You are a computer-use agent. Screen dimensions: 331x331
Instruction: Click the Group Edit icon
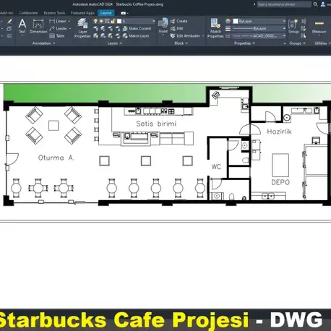point(304,29)
